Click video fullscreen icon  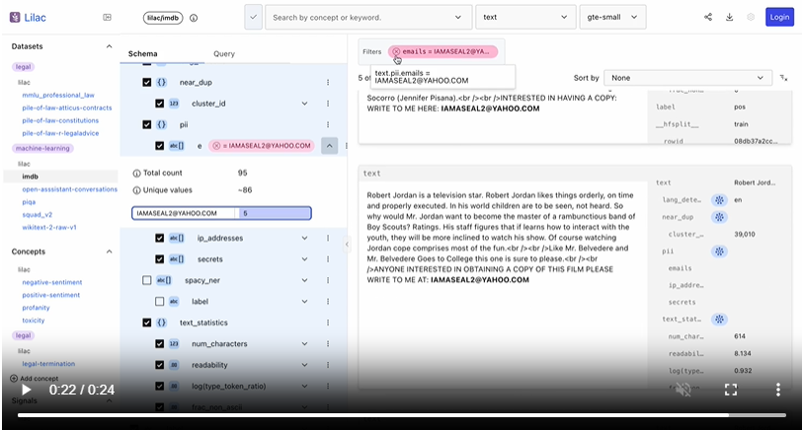731,390
